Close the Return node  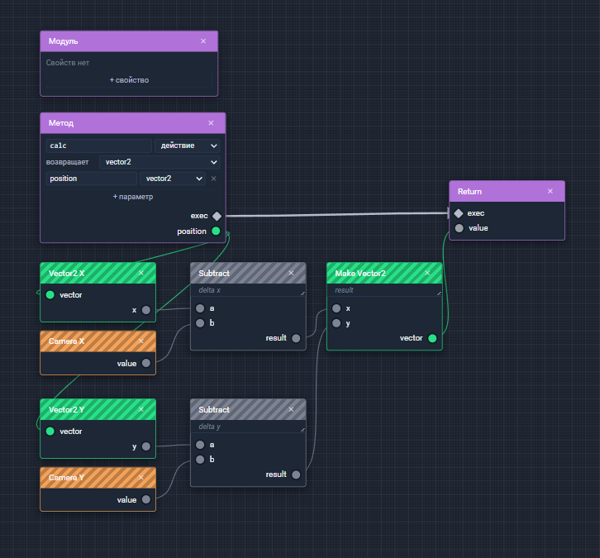click(x=550, y=191)
